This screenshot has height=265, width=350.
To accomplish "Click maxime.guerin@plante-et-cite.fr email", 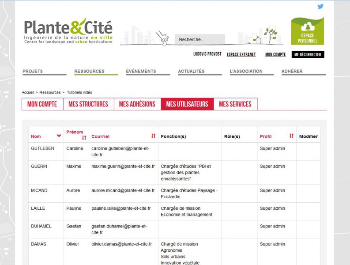I will [123, 166].
